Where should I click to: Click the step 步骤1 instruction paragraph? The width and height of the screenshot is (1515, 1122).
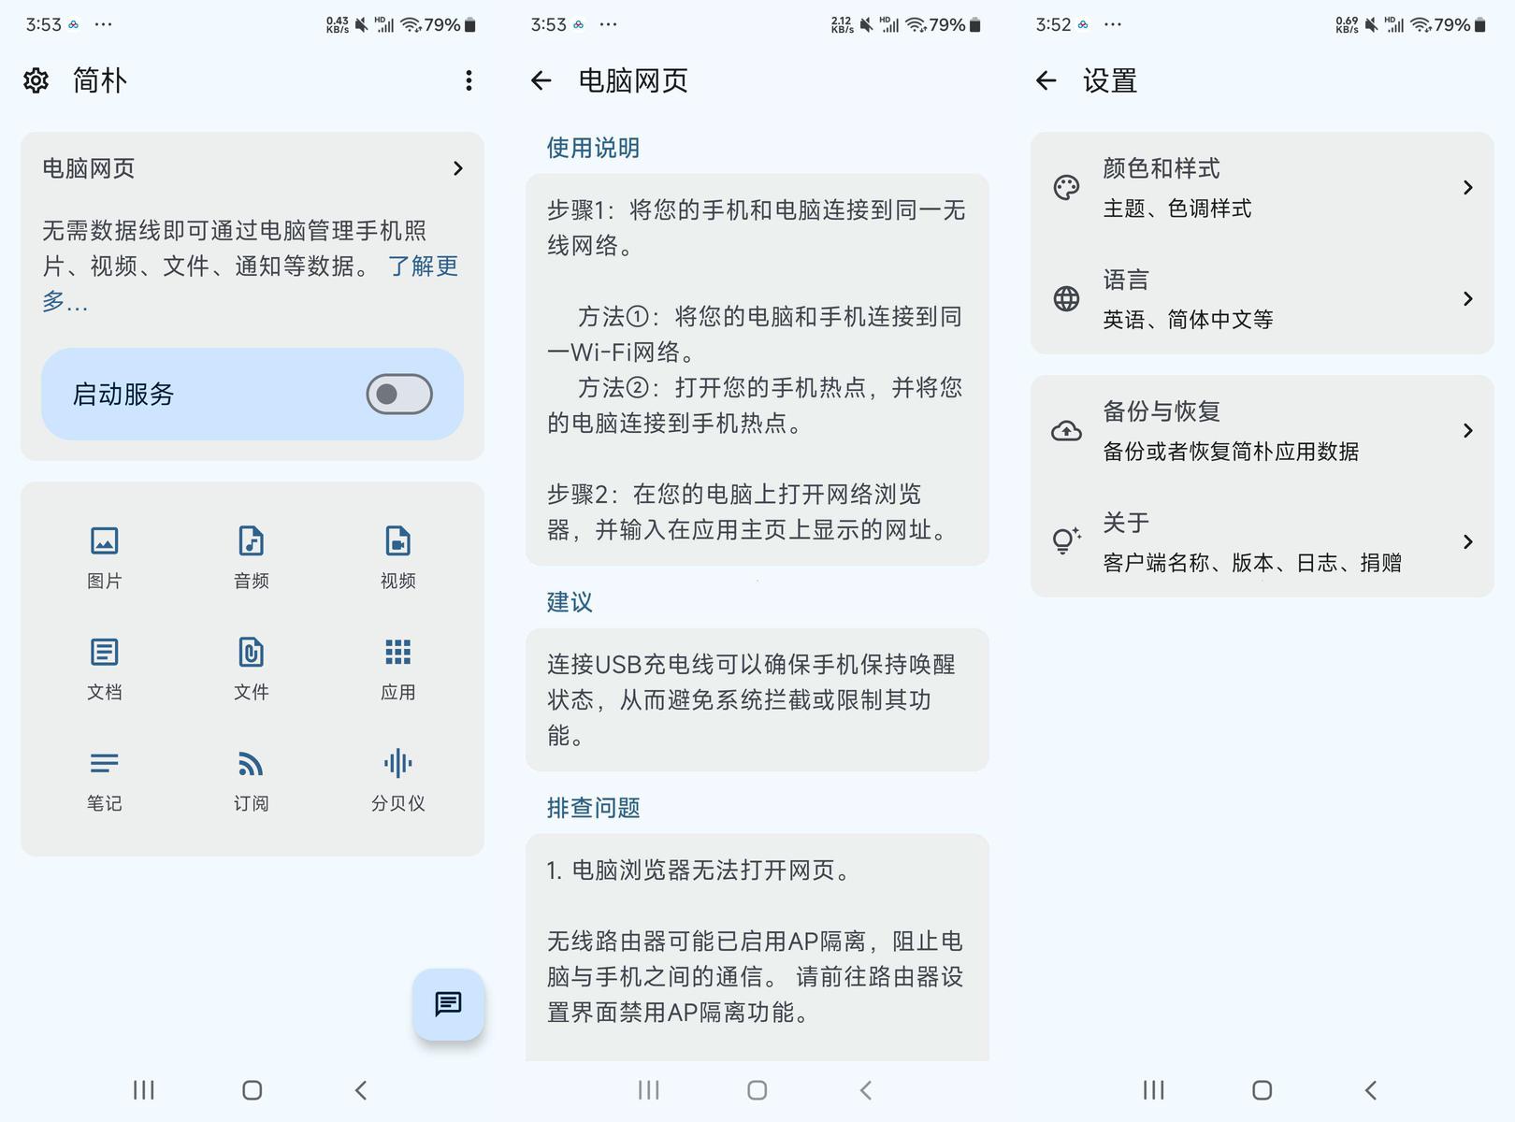pyautogui.click(x=757, y=227)
